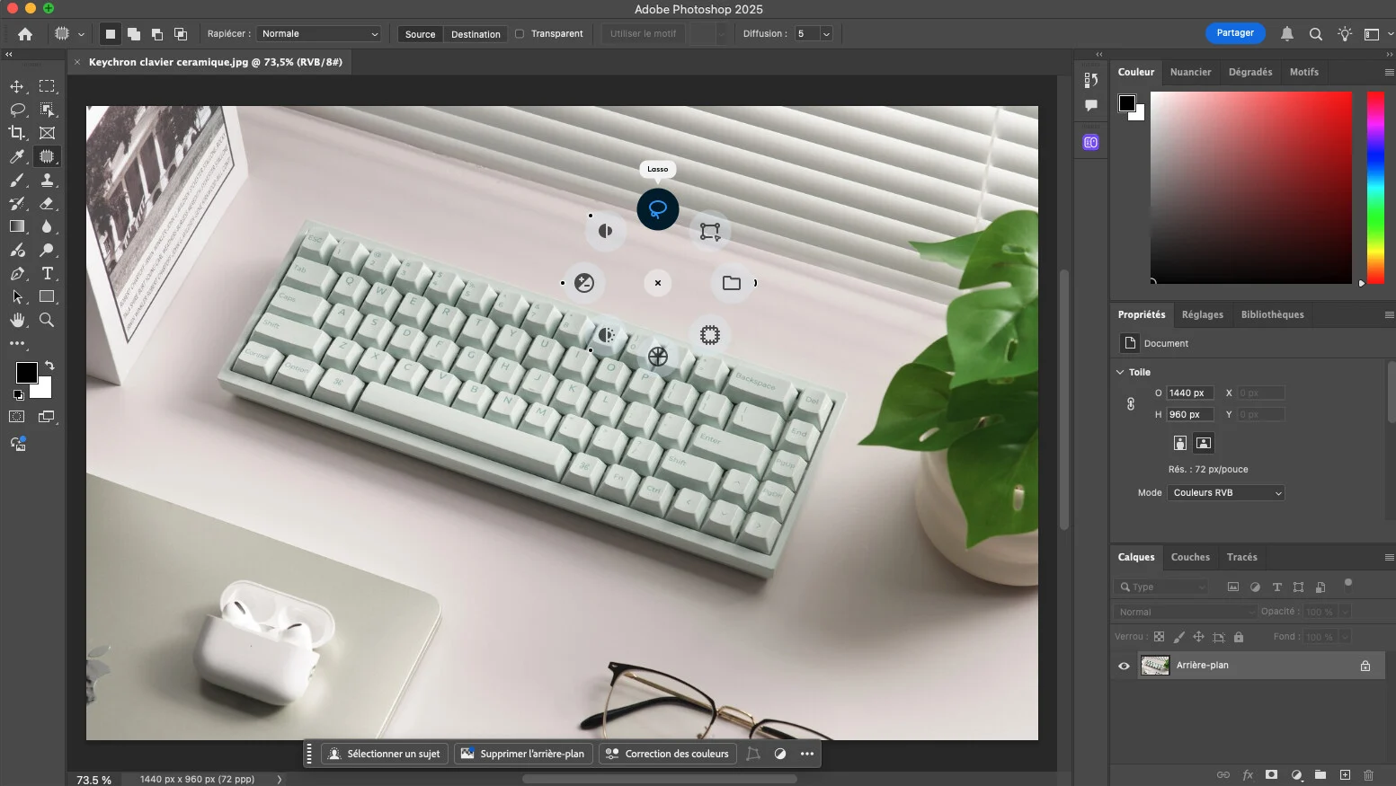Select the Lasso tool in the toolbar
The width and height of the screenshot is (1396, 786).
17,110
